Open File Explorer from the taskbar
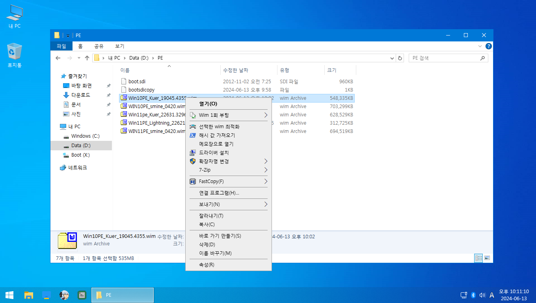 click(28, 295)
